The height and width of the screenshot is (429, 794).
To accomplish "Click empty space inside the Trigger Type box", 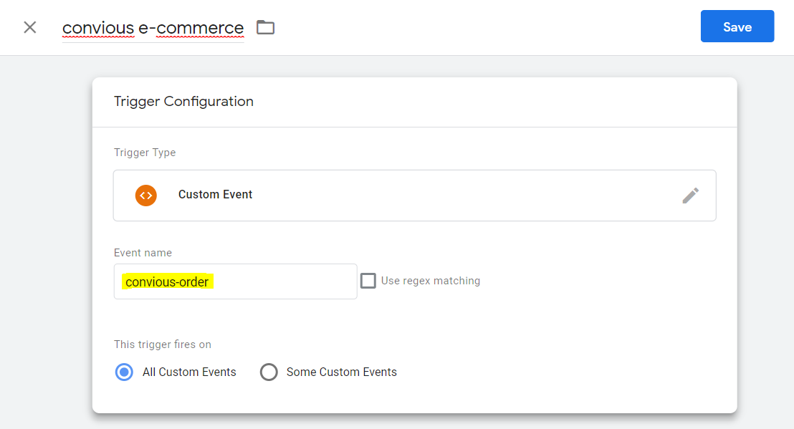I will coord(466,196).
